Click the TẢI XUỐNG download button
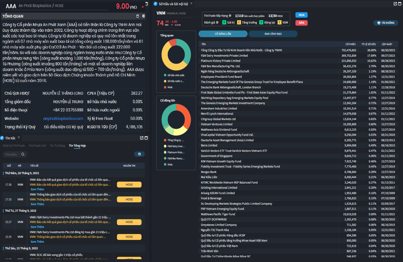Viewport: 403px width, 262px height. 386,23
